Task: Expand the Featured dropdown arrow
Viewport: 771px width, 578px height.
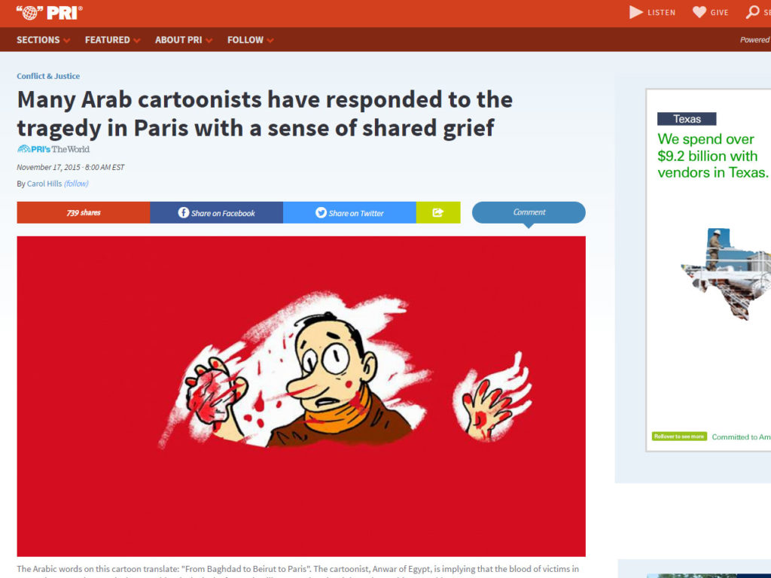Action: [x=137, y=41]
